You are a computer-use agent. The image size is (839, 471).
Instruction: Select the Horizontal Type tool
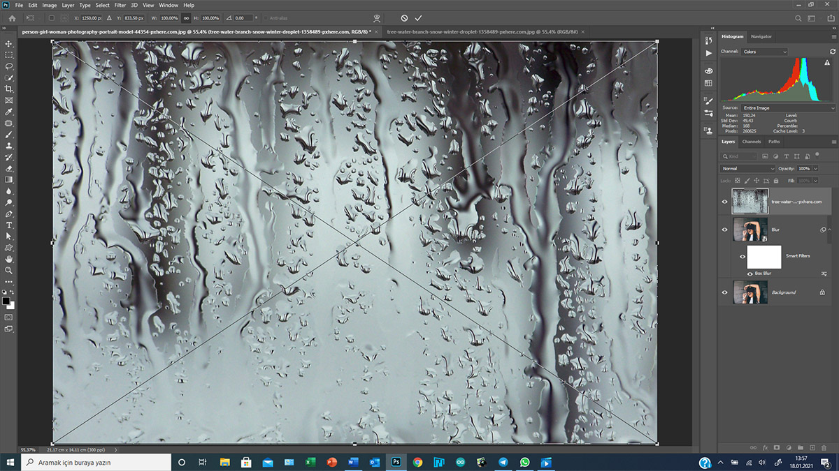pos(9,225)
